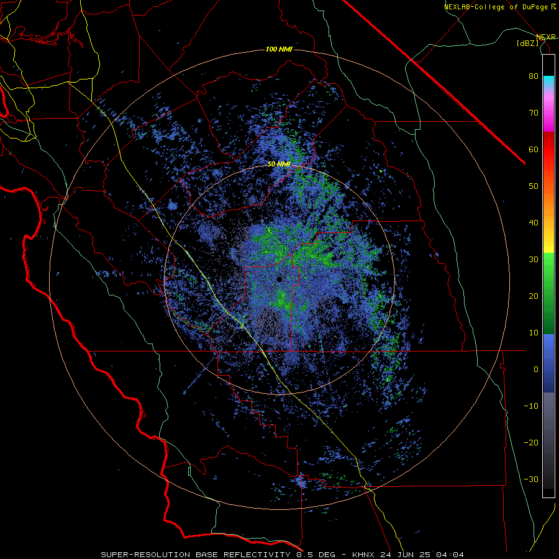Click the -30 dBZ legend tick label
This screenshot has height=559, width=559.
(x=531, y=479)
